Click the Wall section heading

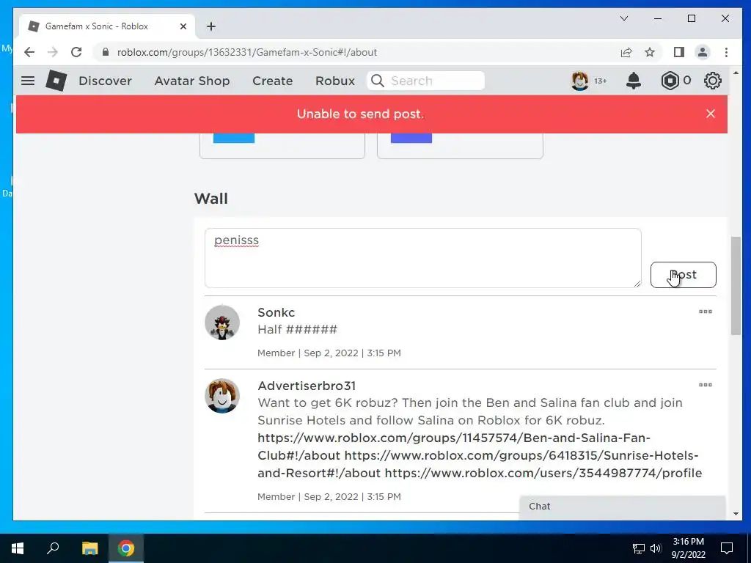210,198
